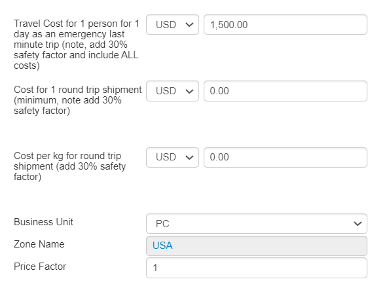The image size is (389, 294).
Task: Click the Zone Name label
Action: 39,244
